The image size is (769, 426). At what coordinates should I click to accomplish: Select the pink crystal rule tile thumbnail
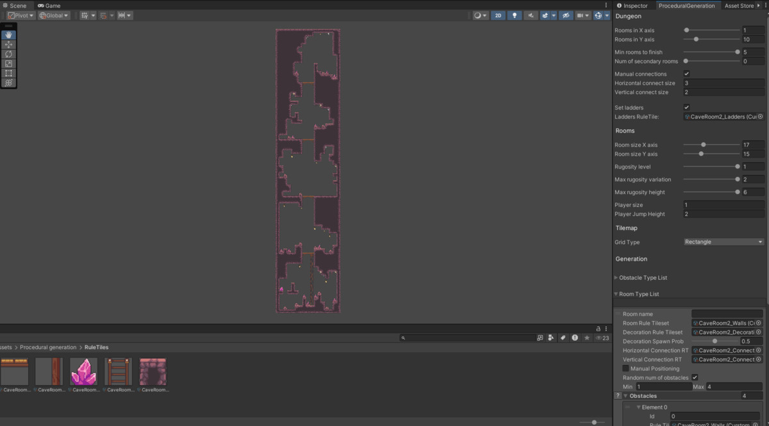pos(83,372)
